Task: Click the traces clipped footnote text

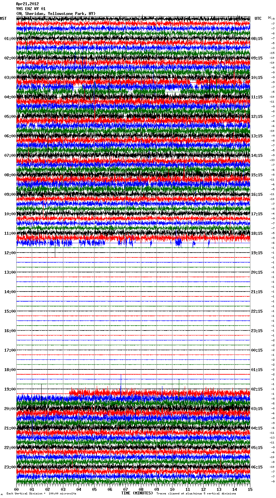Action: 196,493
